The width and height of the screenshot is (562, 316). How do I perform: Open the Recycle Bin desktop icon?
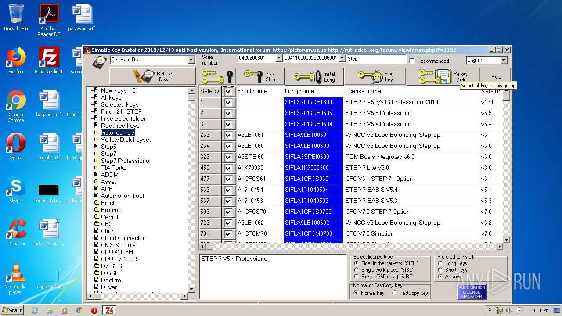click(16, 18)
